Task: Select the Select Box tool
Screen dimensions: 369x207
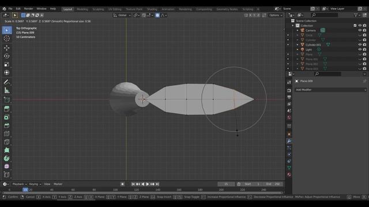Action: (x=6, y=30)
